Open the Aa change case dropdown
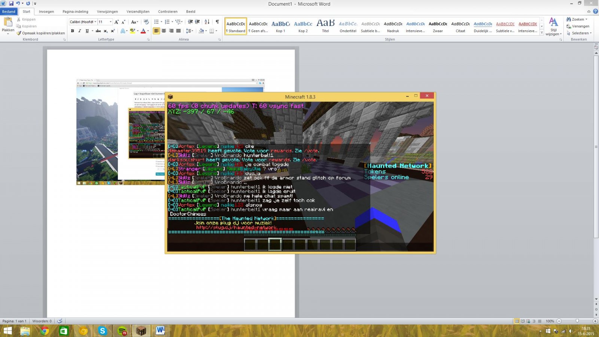 tap(134, 22)
